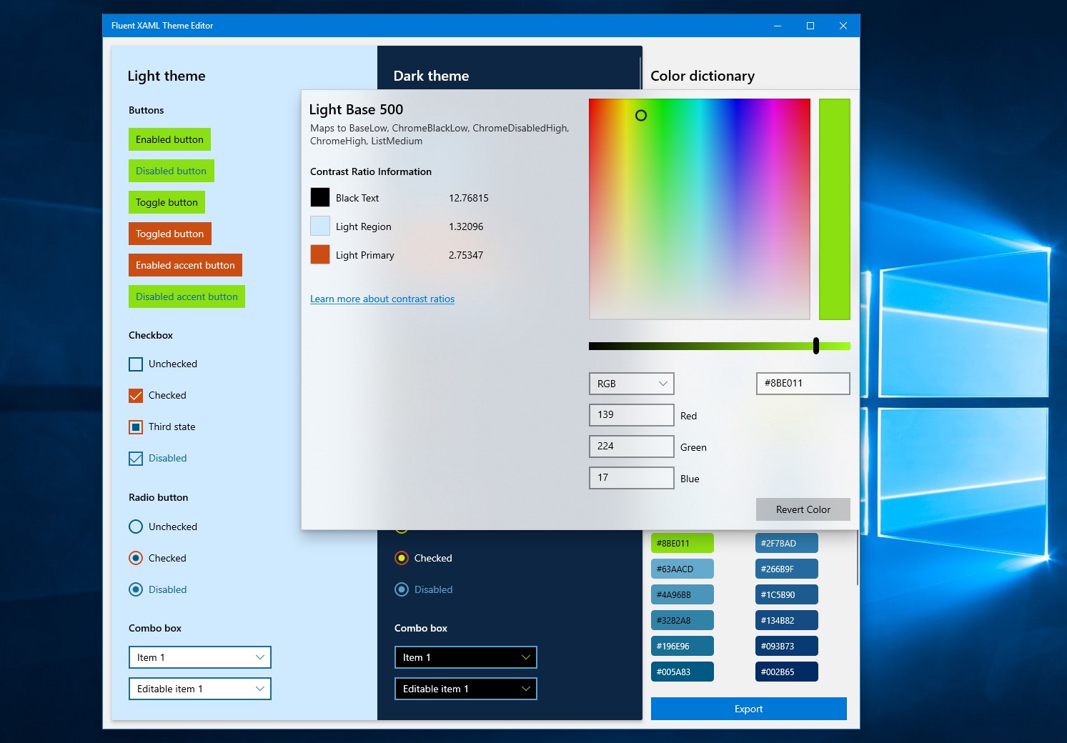The image size is (1067, 743).
Task: Open Learn more about contrast ratios link
Action: click(x=382, y=299)
